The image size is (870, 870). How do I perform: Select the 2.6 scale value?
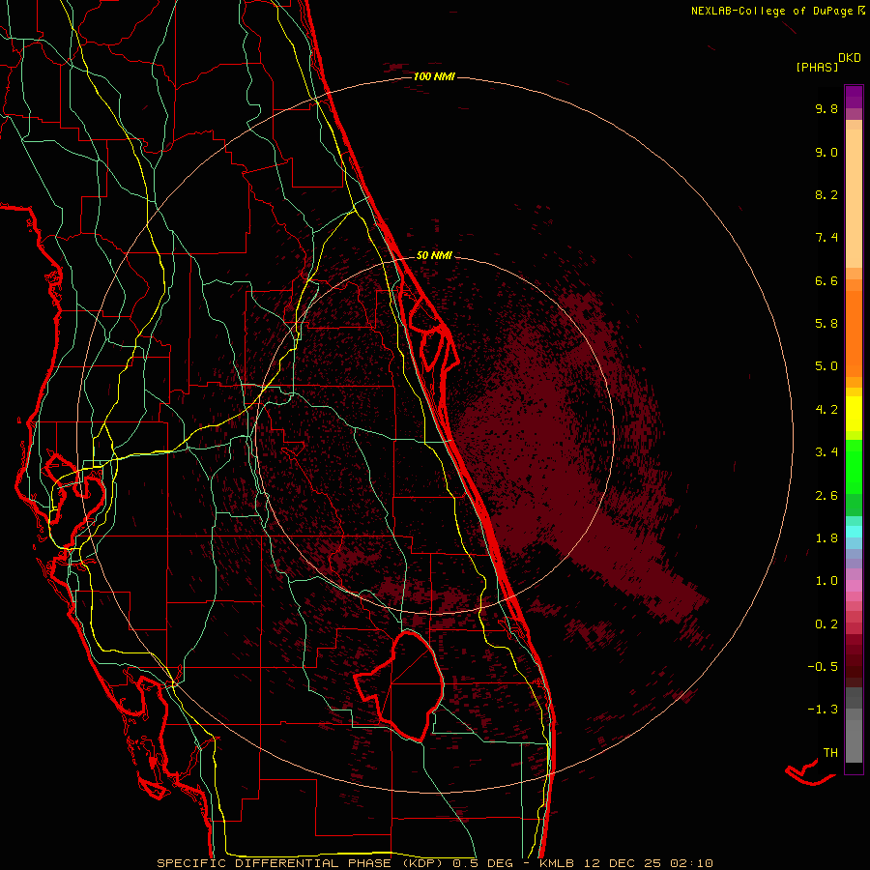826,496
